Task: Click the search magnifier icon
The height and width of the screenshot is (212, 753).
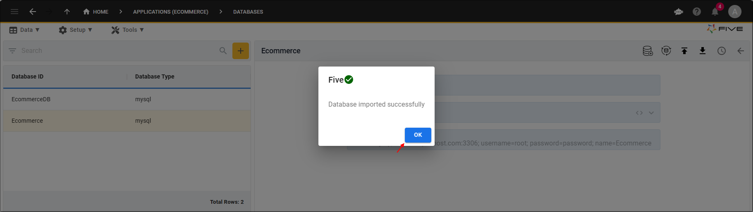Action: click(223, 51)
